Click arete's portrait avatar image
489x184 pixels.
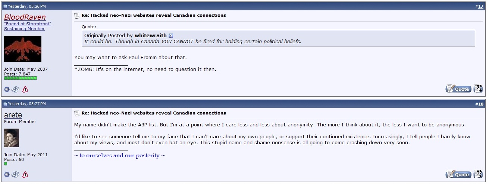(12, 138)
